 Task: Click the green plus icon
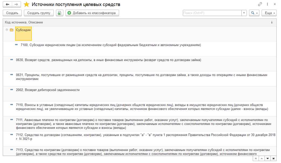click(69, 13)
